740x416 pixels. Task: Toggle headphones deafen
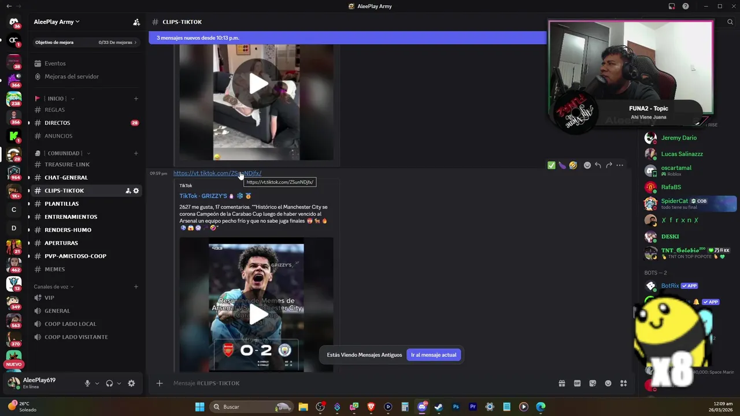click(x=109, y=383)
